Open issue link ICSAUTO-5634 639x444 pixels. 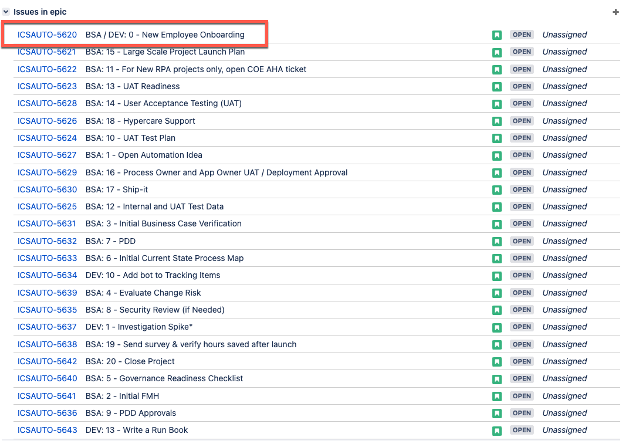47,275
